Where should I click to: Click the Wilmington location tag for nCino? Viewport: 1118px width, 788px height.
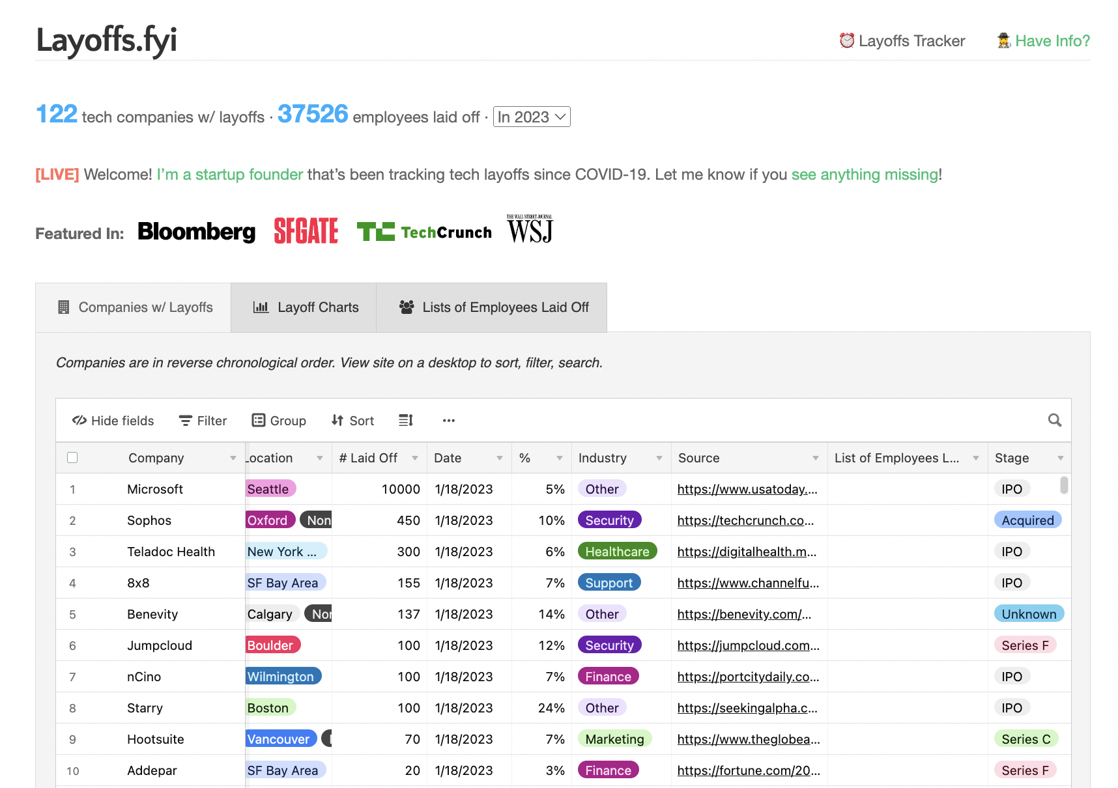(x=283, y=677)
